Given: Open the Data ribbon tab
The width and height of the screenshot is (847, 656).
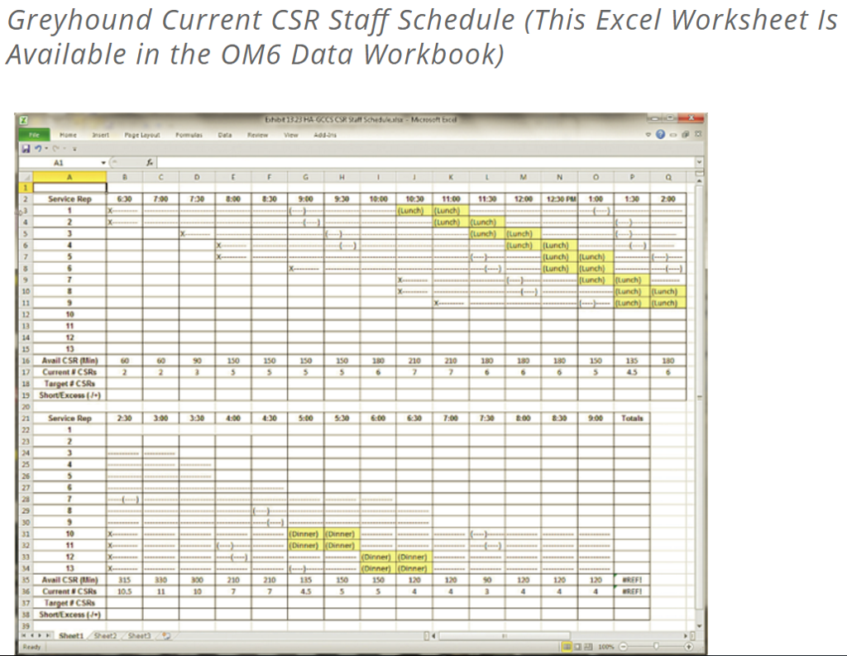Looking at the screenshot, I should coord(225,135).
